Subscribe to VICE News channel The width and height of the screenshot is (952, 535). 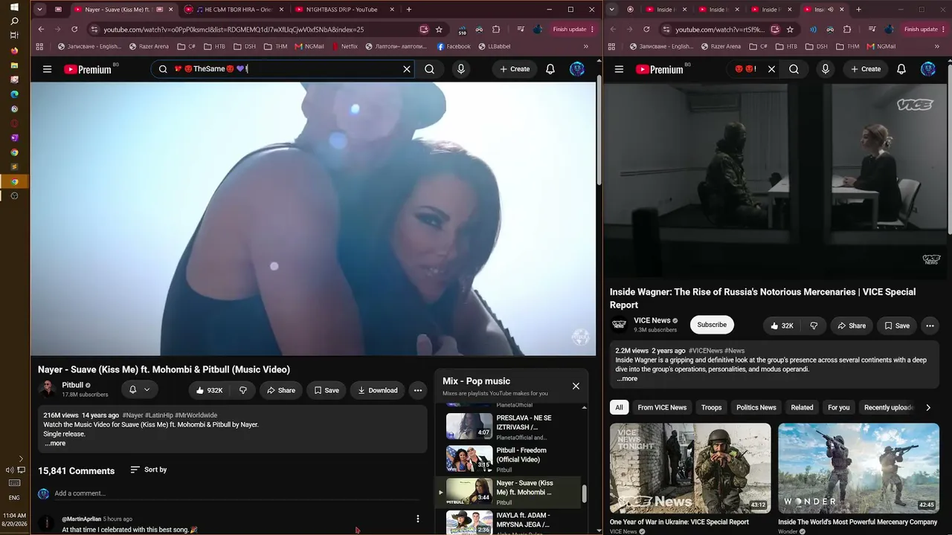(x=712, y=325)
